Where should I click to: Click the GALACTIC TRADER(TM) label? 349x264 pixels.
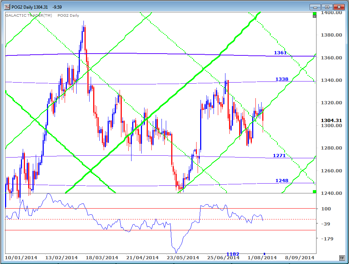point(29,16)
